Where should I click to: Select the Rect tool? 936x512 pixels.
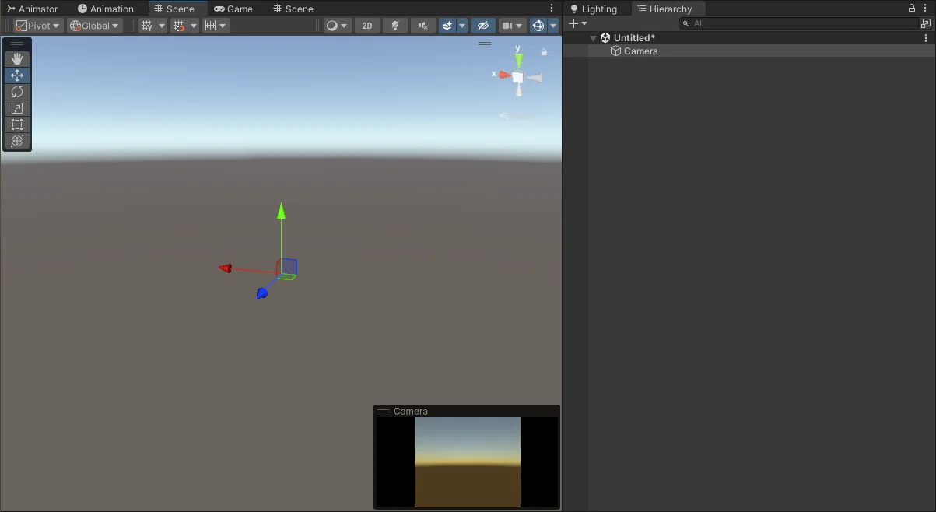coord(17,124)
